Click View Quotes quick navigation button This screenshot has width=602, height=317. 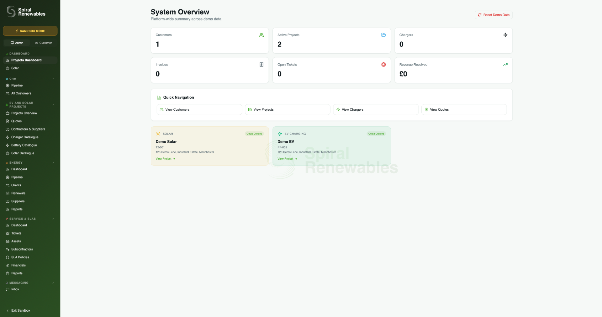(464, 109)
